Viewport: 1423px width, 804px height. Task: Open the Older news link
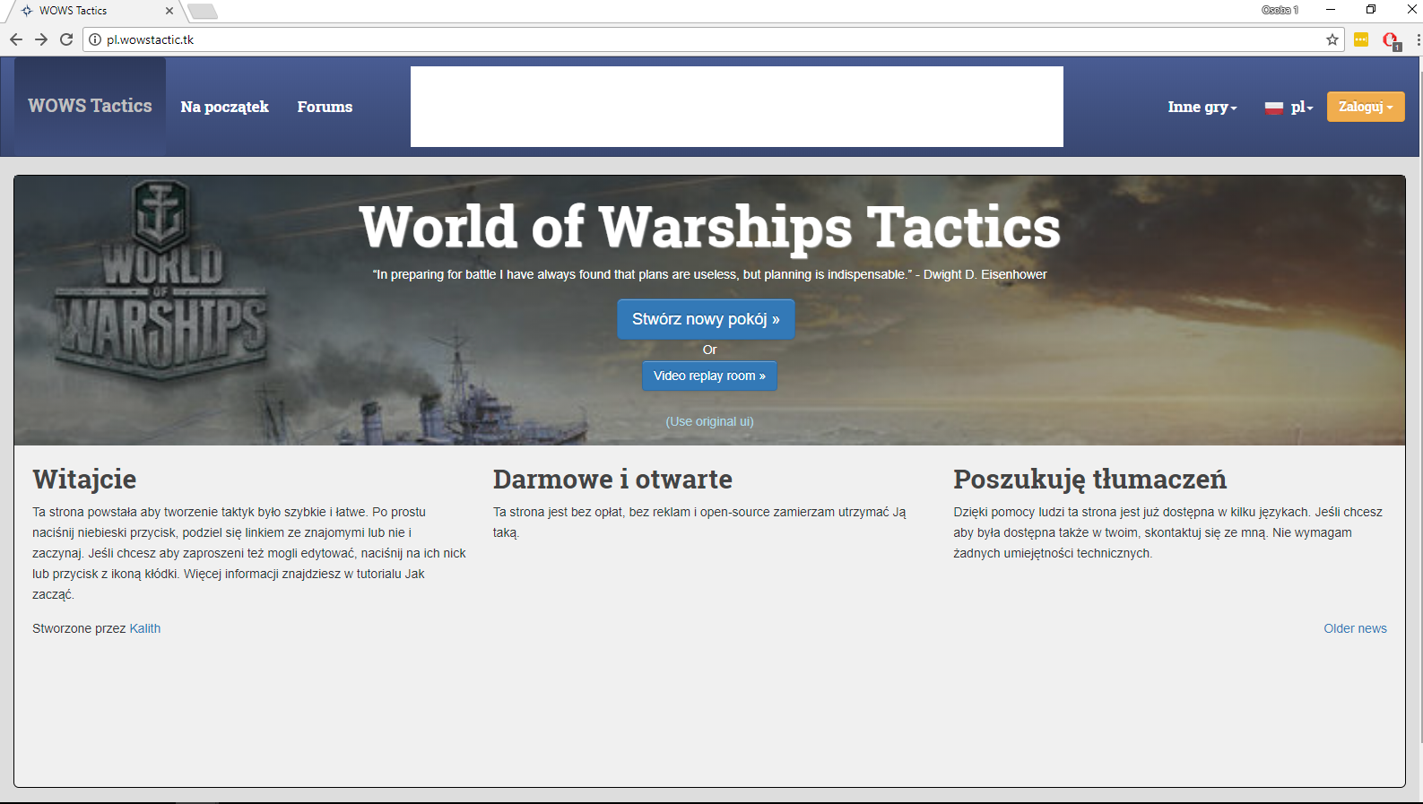[x=1355, y=628]
